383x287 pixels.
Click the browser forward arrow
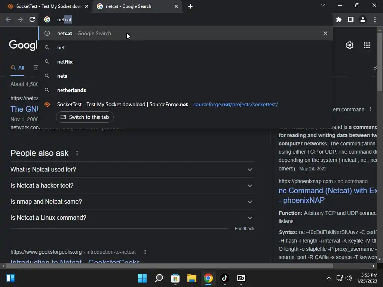pyautogui.click(x=20, y=19)
